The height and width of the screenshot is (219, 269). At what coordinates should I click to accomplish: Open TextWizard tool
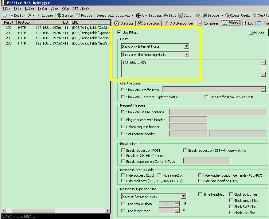coord(261,15)
